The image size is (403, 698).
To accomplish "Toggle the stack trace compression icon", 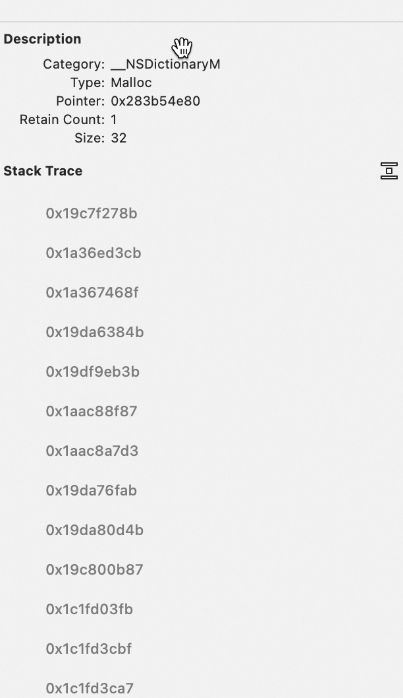I will (389, 171).
